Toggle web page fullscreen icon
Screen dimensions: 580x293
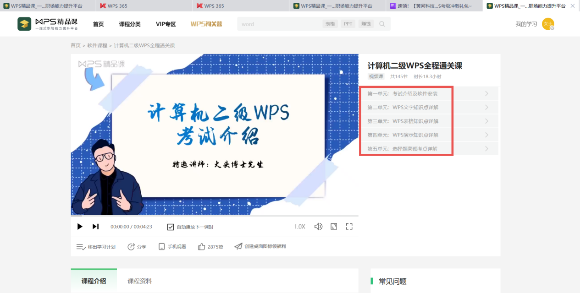pyautogui.click(x=334, y=227)
